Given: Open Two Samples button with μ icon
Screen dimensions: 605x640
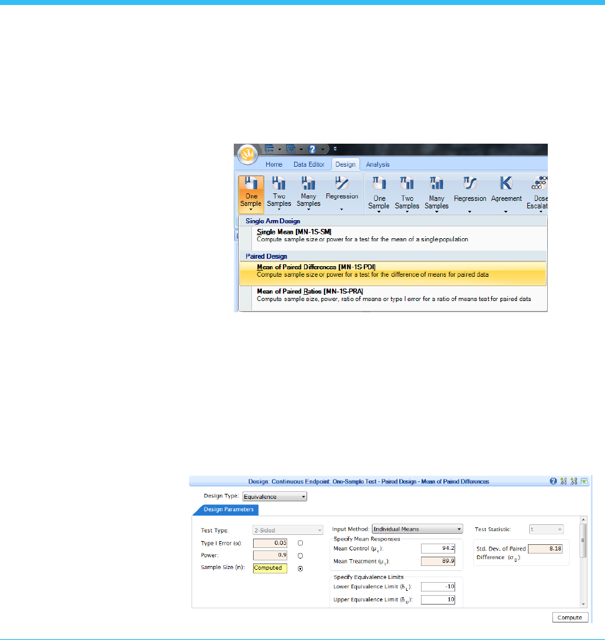Looking at the screenshot, I should [279, 194].
